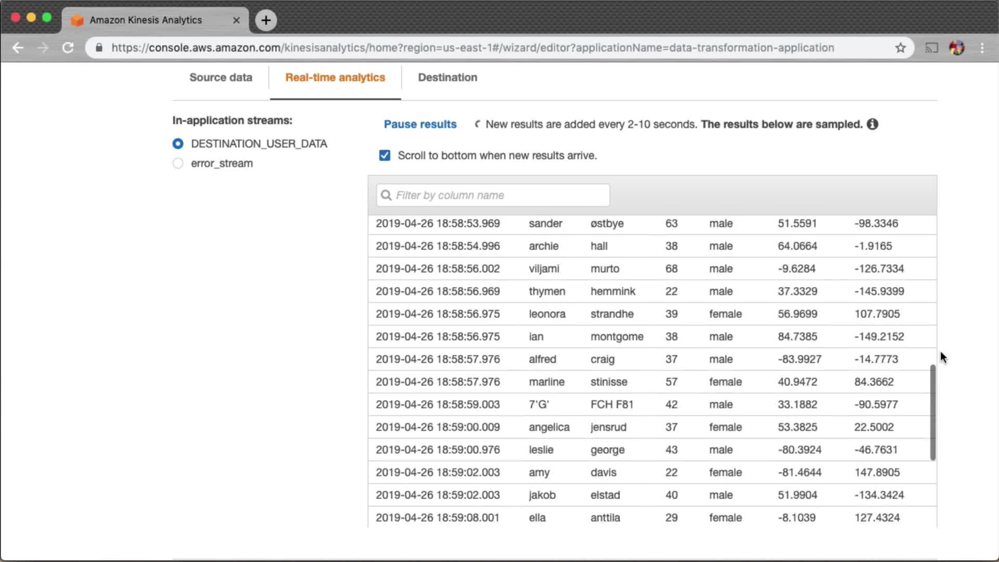This screenshot has height=562, width=999.
Task: Close the Amazon Kinesis Analytics tab
Action: 236,20
